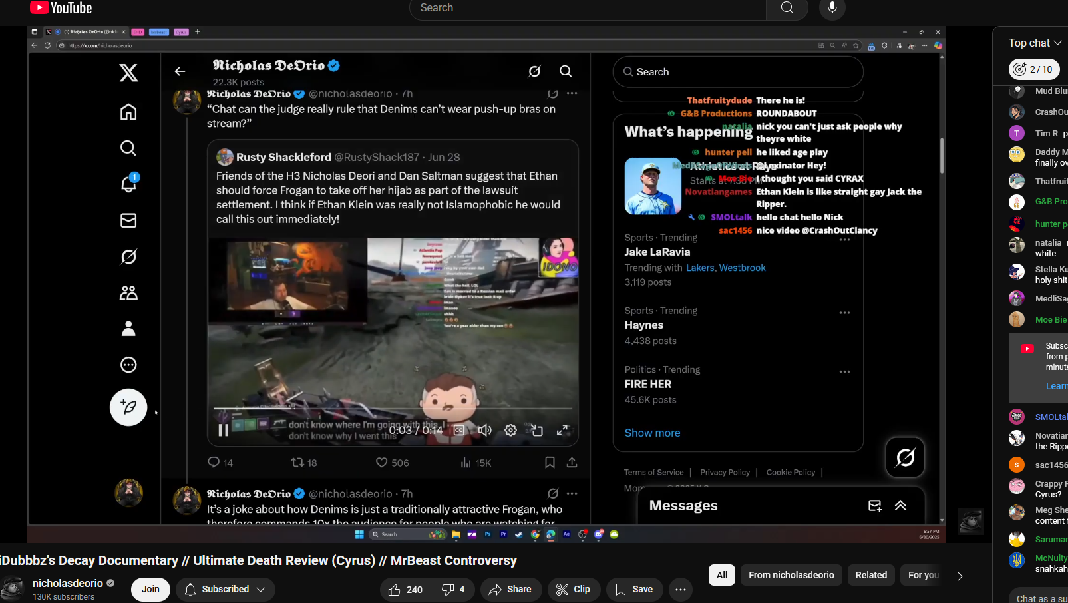This screenshot has width=1068, height=603.
Task: Click Grok icon in profile header
Action: (534, 71)
